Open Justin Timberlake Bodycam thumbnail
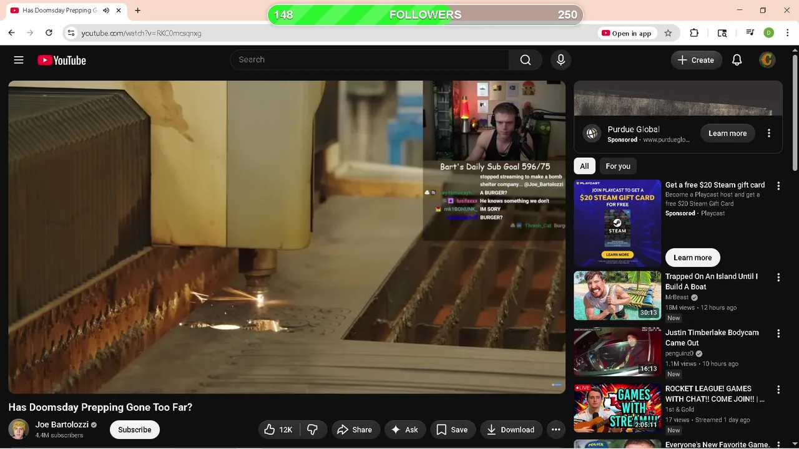Viewport: 799px width, 449px height. (x=617, y=352)
